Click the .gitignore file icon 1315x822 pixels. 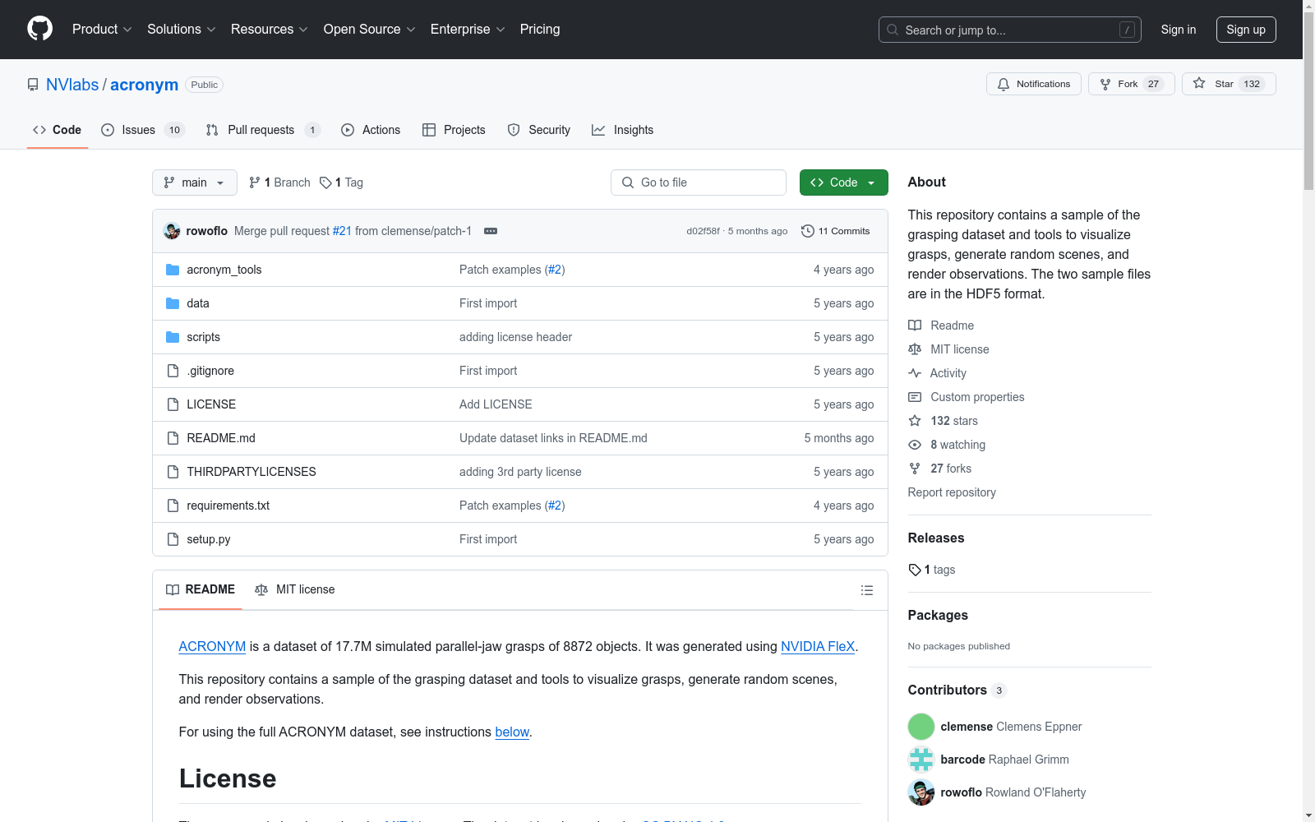[173, 371]
